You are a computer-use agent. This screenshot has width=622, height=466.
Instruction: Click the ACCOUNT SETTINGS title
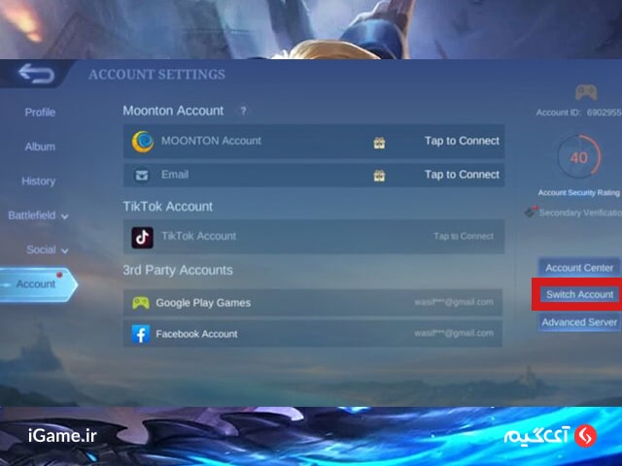[x=157, y=75]
